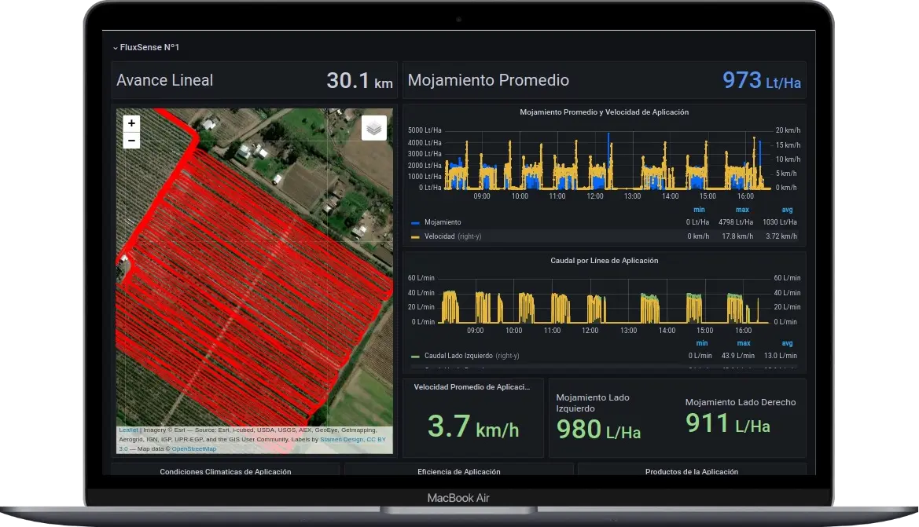Select the 43.9 L/min max value
The width and height of the screenshot is (919, 527).
(738, 356)
